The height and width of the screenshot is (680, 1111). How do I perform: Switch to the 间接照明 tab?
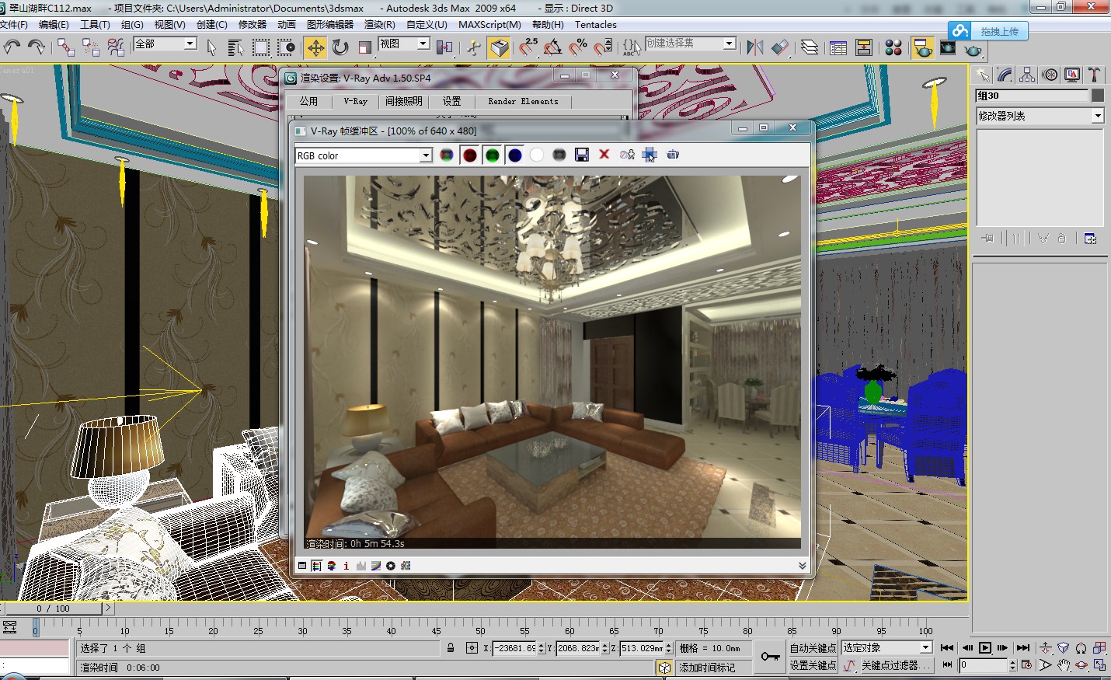[404, 101]
